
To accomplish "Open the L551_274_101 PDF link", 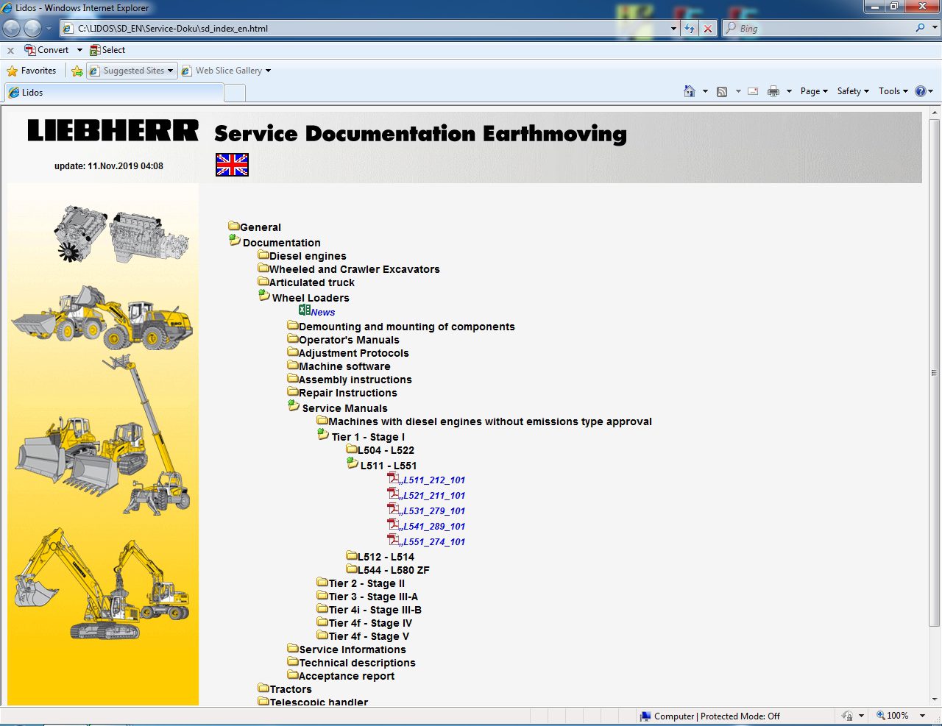I will (x=434, y=542).
